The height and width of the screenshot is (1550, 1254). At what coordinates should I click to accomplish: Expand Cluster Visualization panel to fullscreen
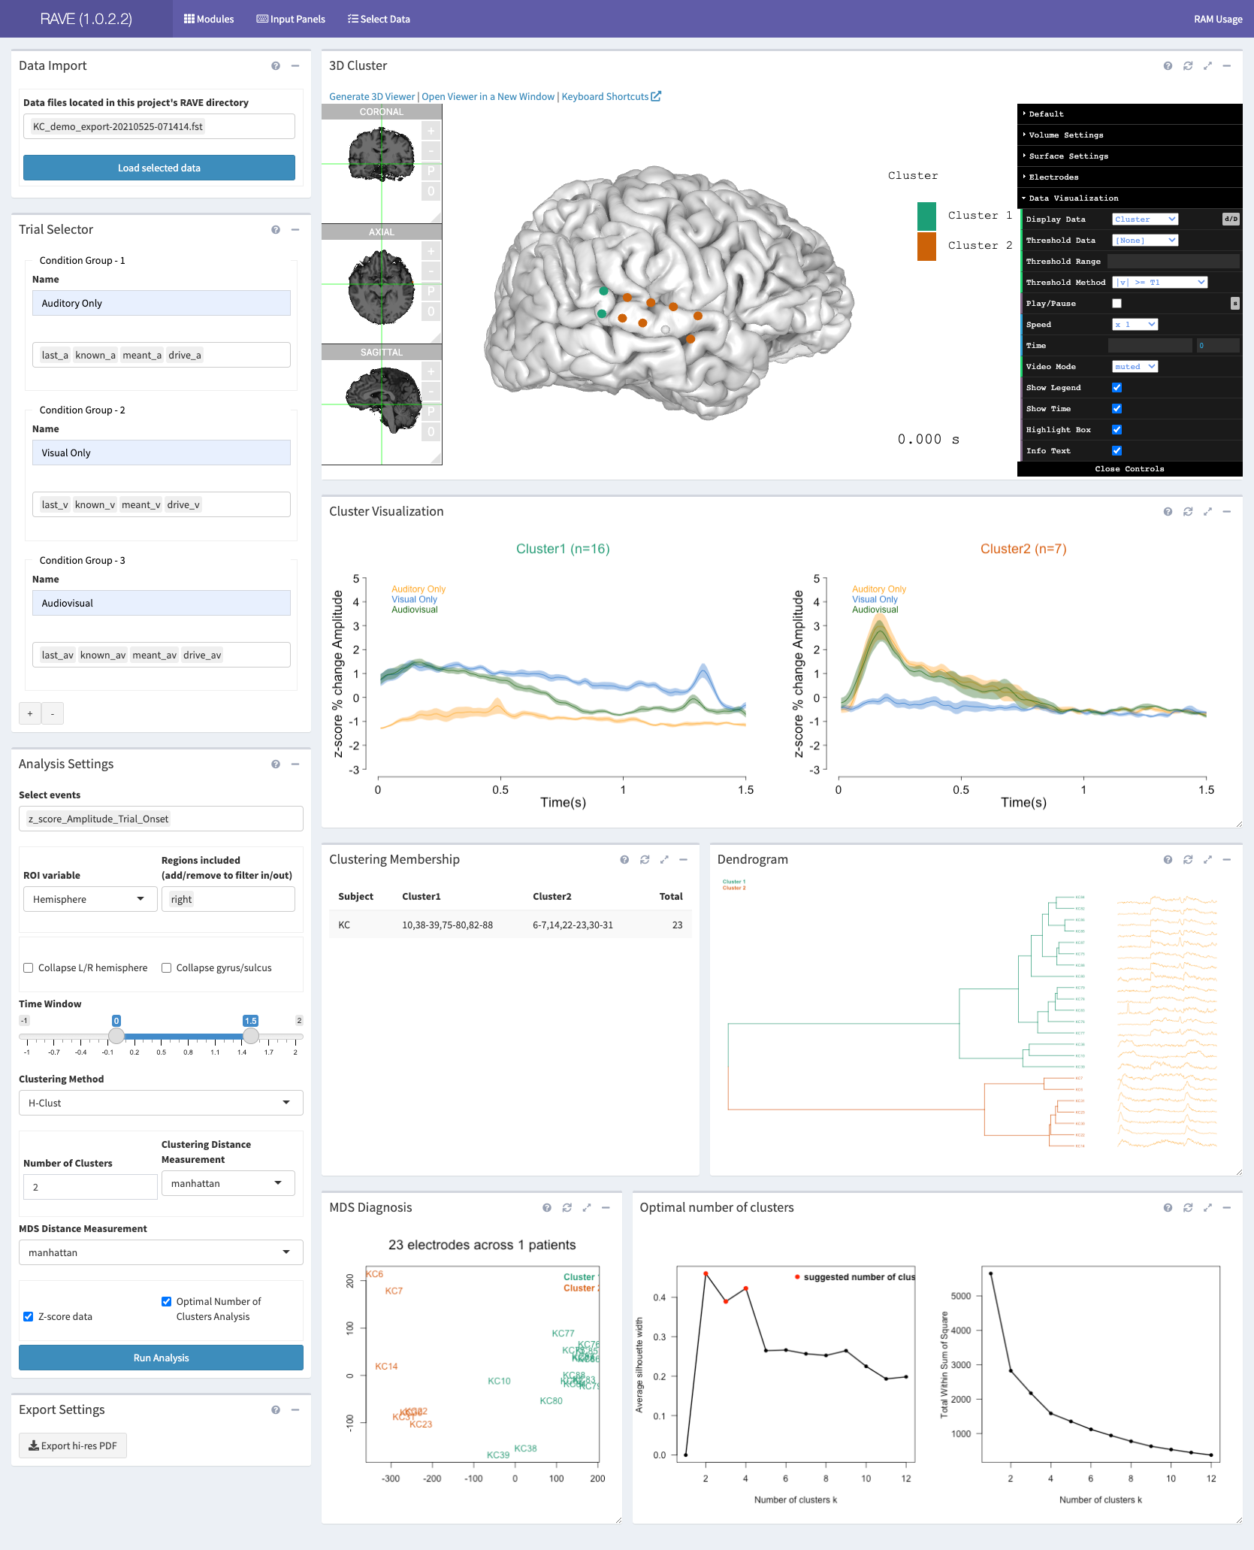click(x=1207, y=512)
